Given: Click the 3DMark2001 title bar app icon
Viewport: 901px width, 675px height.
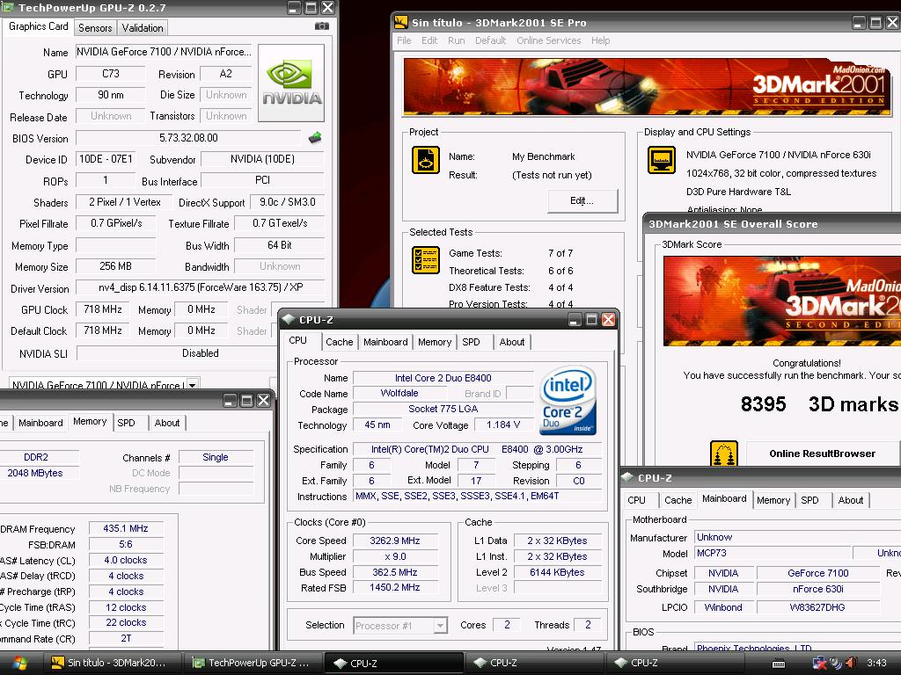Looking at the screenshot, I should [401, 22].
